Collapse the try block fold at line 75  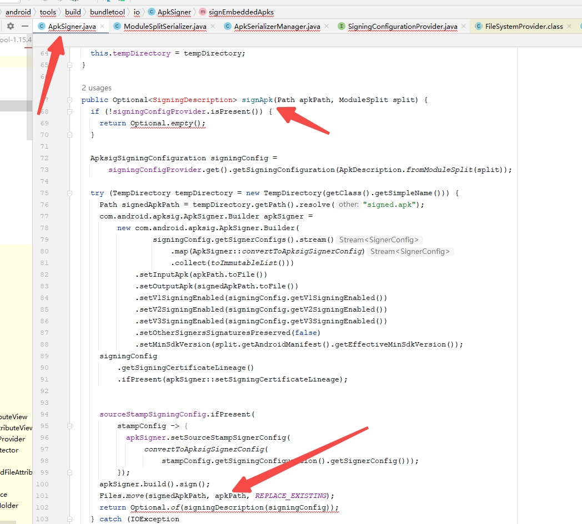(69, 193)
